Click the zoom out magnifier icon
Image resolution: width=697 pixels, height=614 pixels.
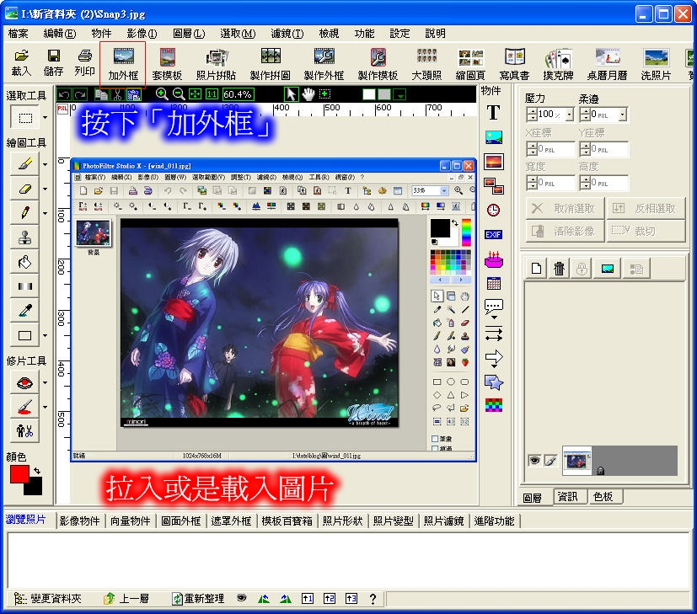point(179,94)
